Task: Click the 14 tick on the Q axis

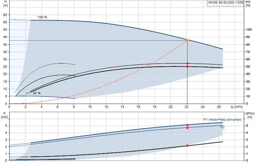Action: [122, 107]
